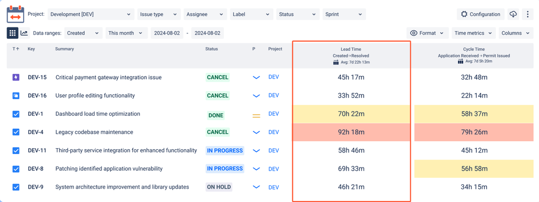539x202 pixels.
Task: Click DEV-8 low priority chevron icon
Action: [x=256, y=169]
